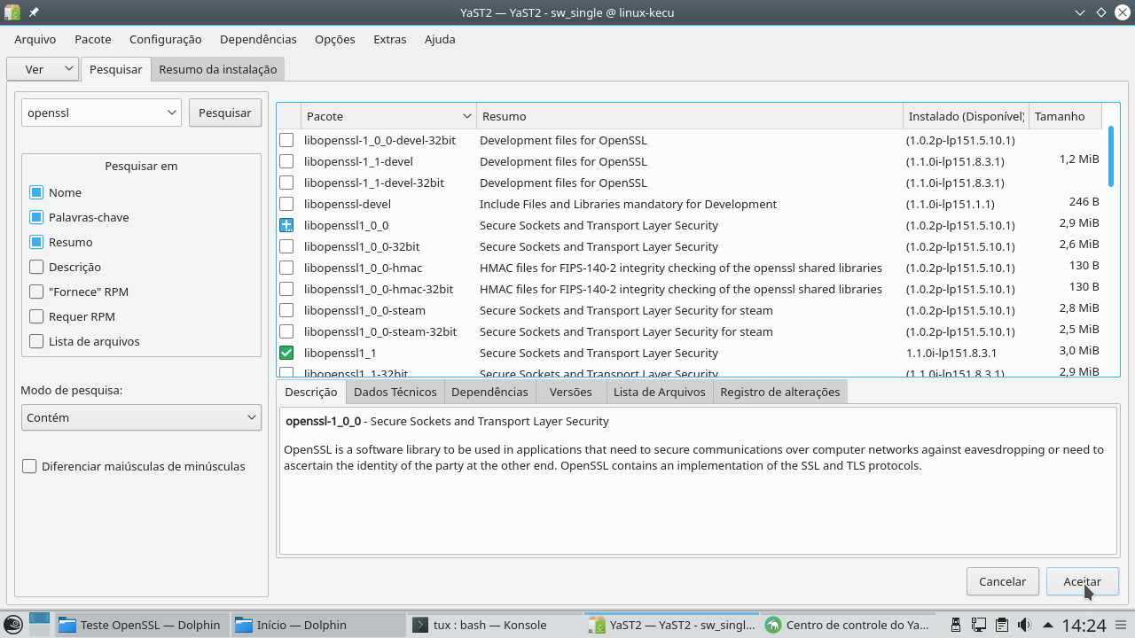Click install status icon for libopenssl1_0_0
The width and height of the screenshot is (1135, 638).
pos(286,225)
